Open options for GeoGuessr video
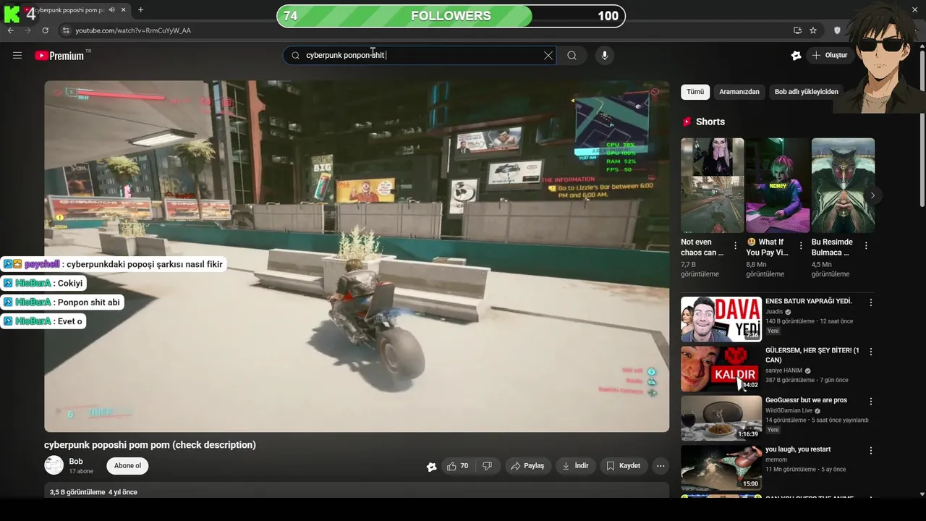 click(x=871, y=401)
